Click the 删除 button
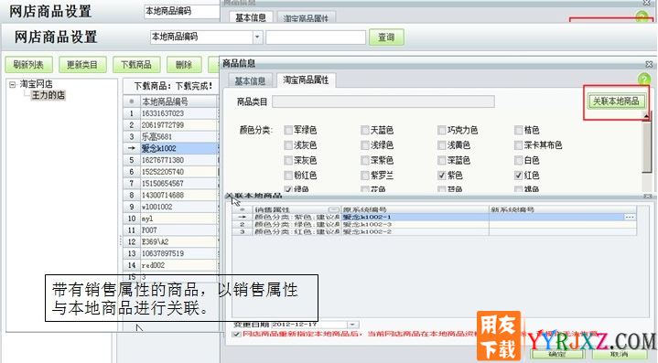The height and width of the screenshot is (363, 658). (184, 65)
